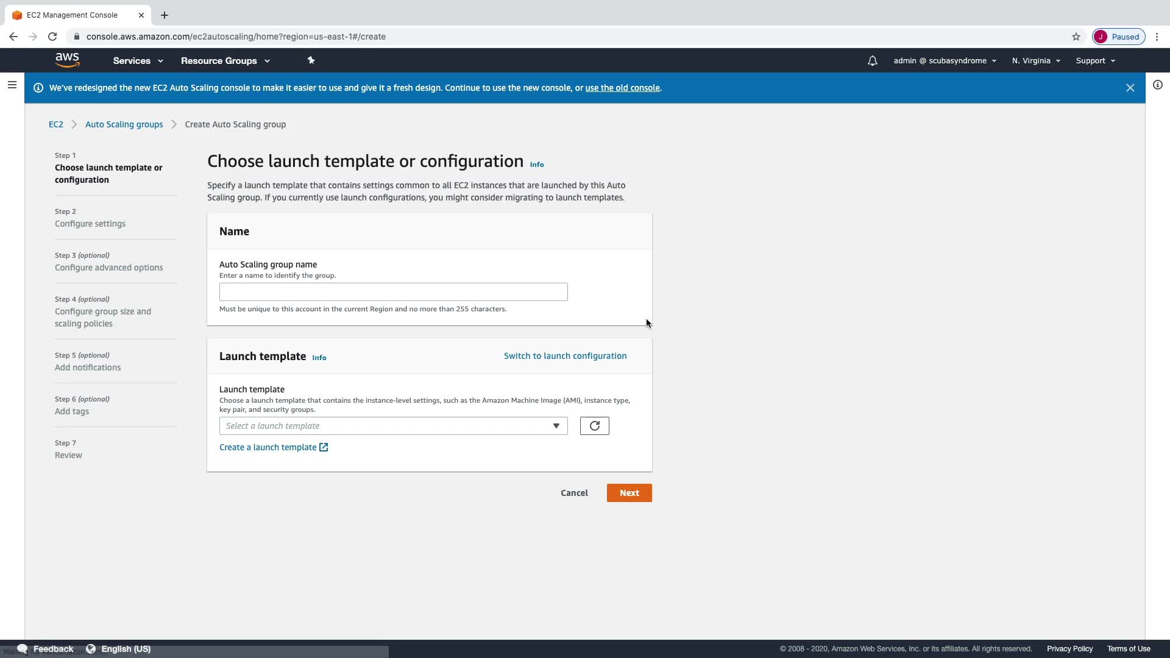Expand the admin account menu
The width and height of the screenshot is (1170, 658).
pos(945,61)
